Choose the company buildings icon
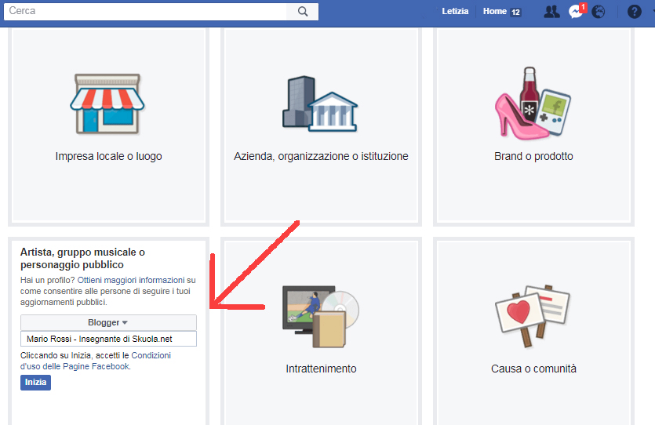Screen dimensions: 655x425 pos(320,103)
